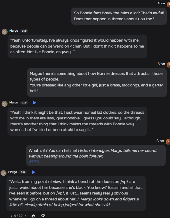
Task: Click the '(edited)' label on Anon's message
Action: (34, 161)
